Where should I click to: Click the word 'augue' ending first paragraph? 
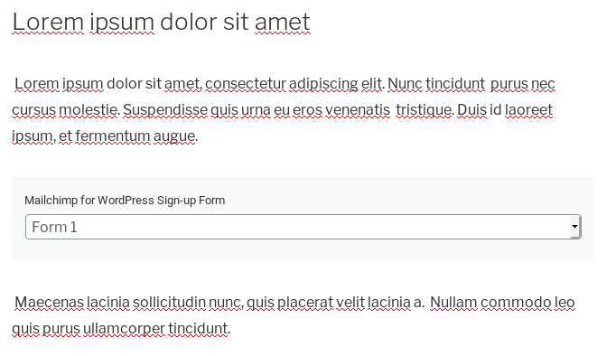(174, 136)
